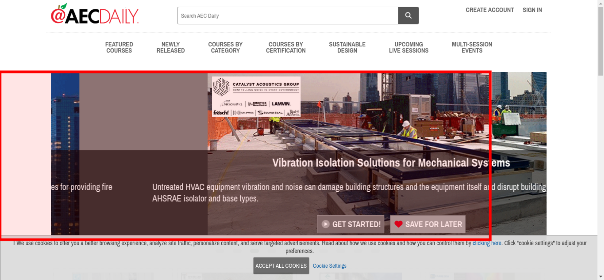Select Sustainable Design in navigation
604x280 pixels.
click(x=347, y=48)
